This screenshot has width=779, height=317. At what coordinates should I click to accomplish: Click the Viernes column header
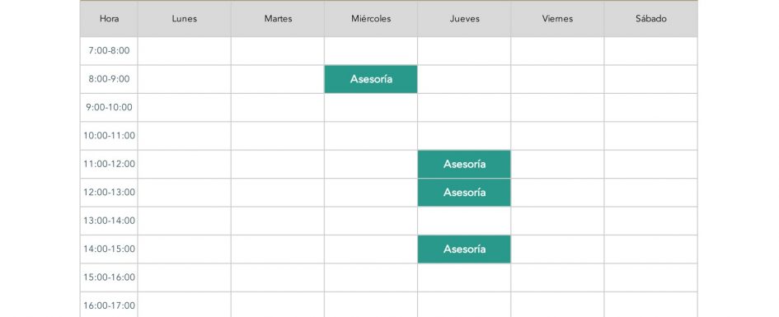(x=557, y=19)
